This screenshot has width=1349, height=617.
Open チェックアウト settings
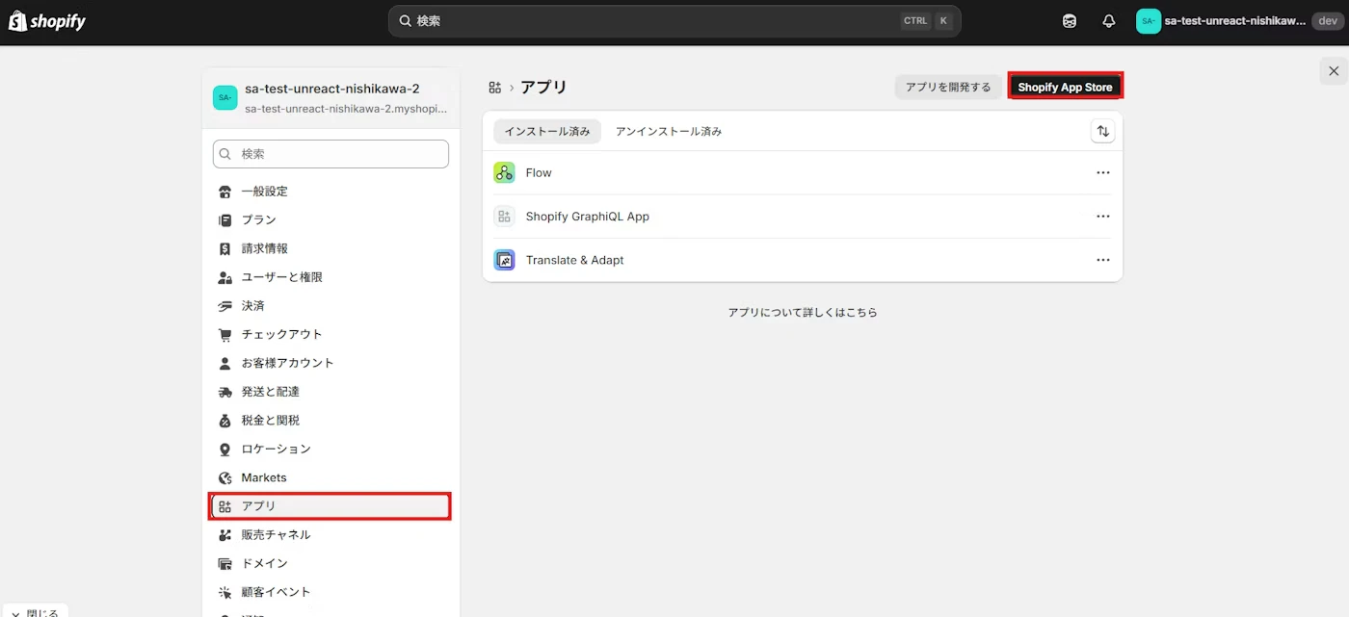point(331,334)
